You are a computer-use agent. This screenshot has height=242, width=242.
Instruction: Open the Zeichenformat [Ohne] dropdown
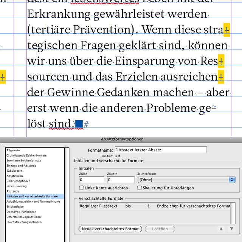click(x=186, y=180)
